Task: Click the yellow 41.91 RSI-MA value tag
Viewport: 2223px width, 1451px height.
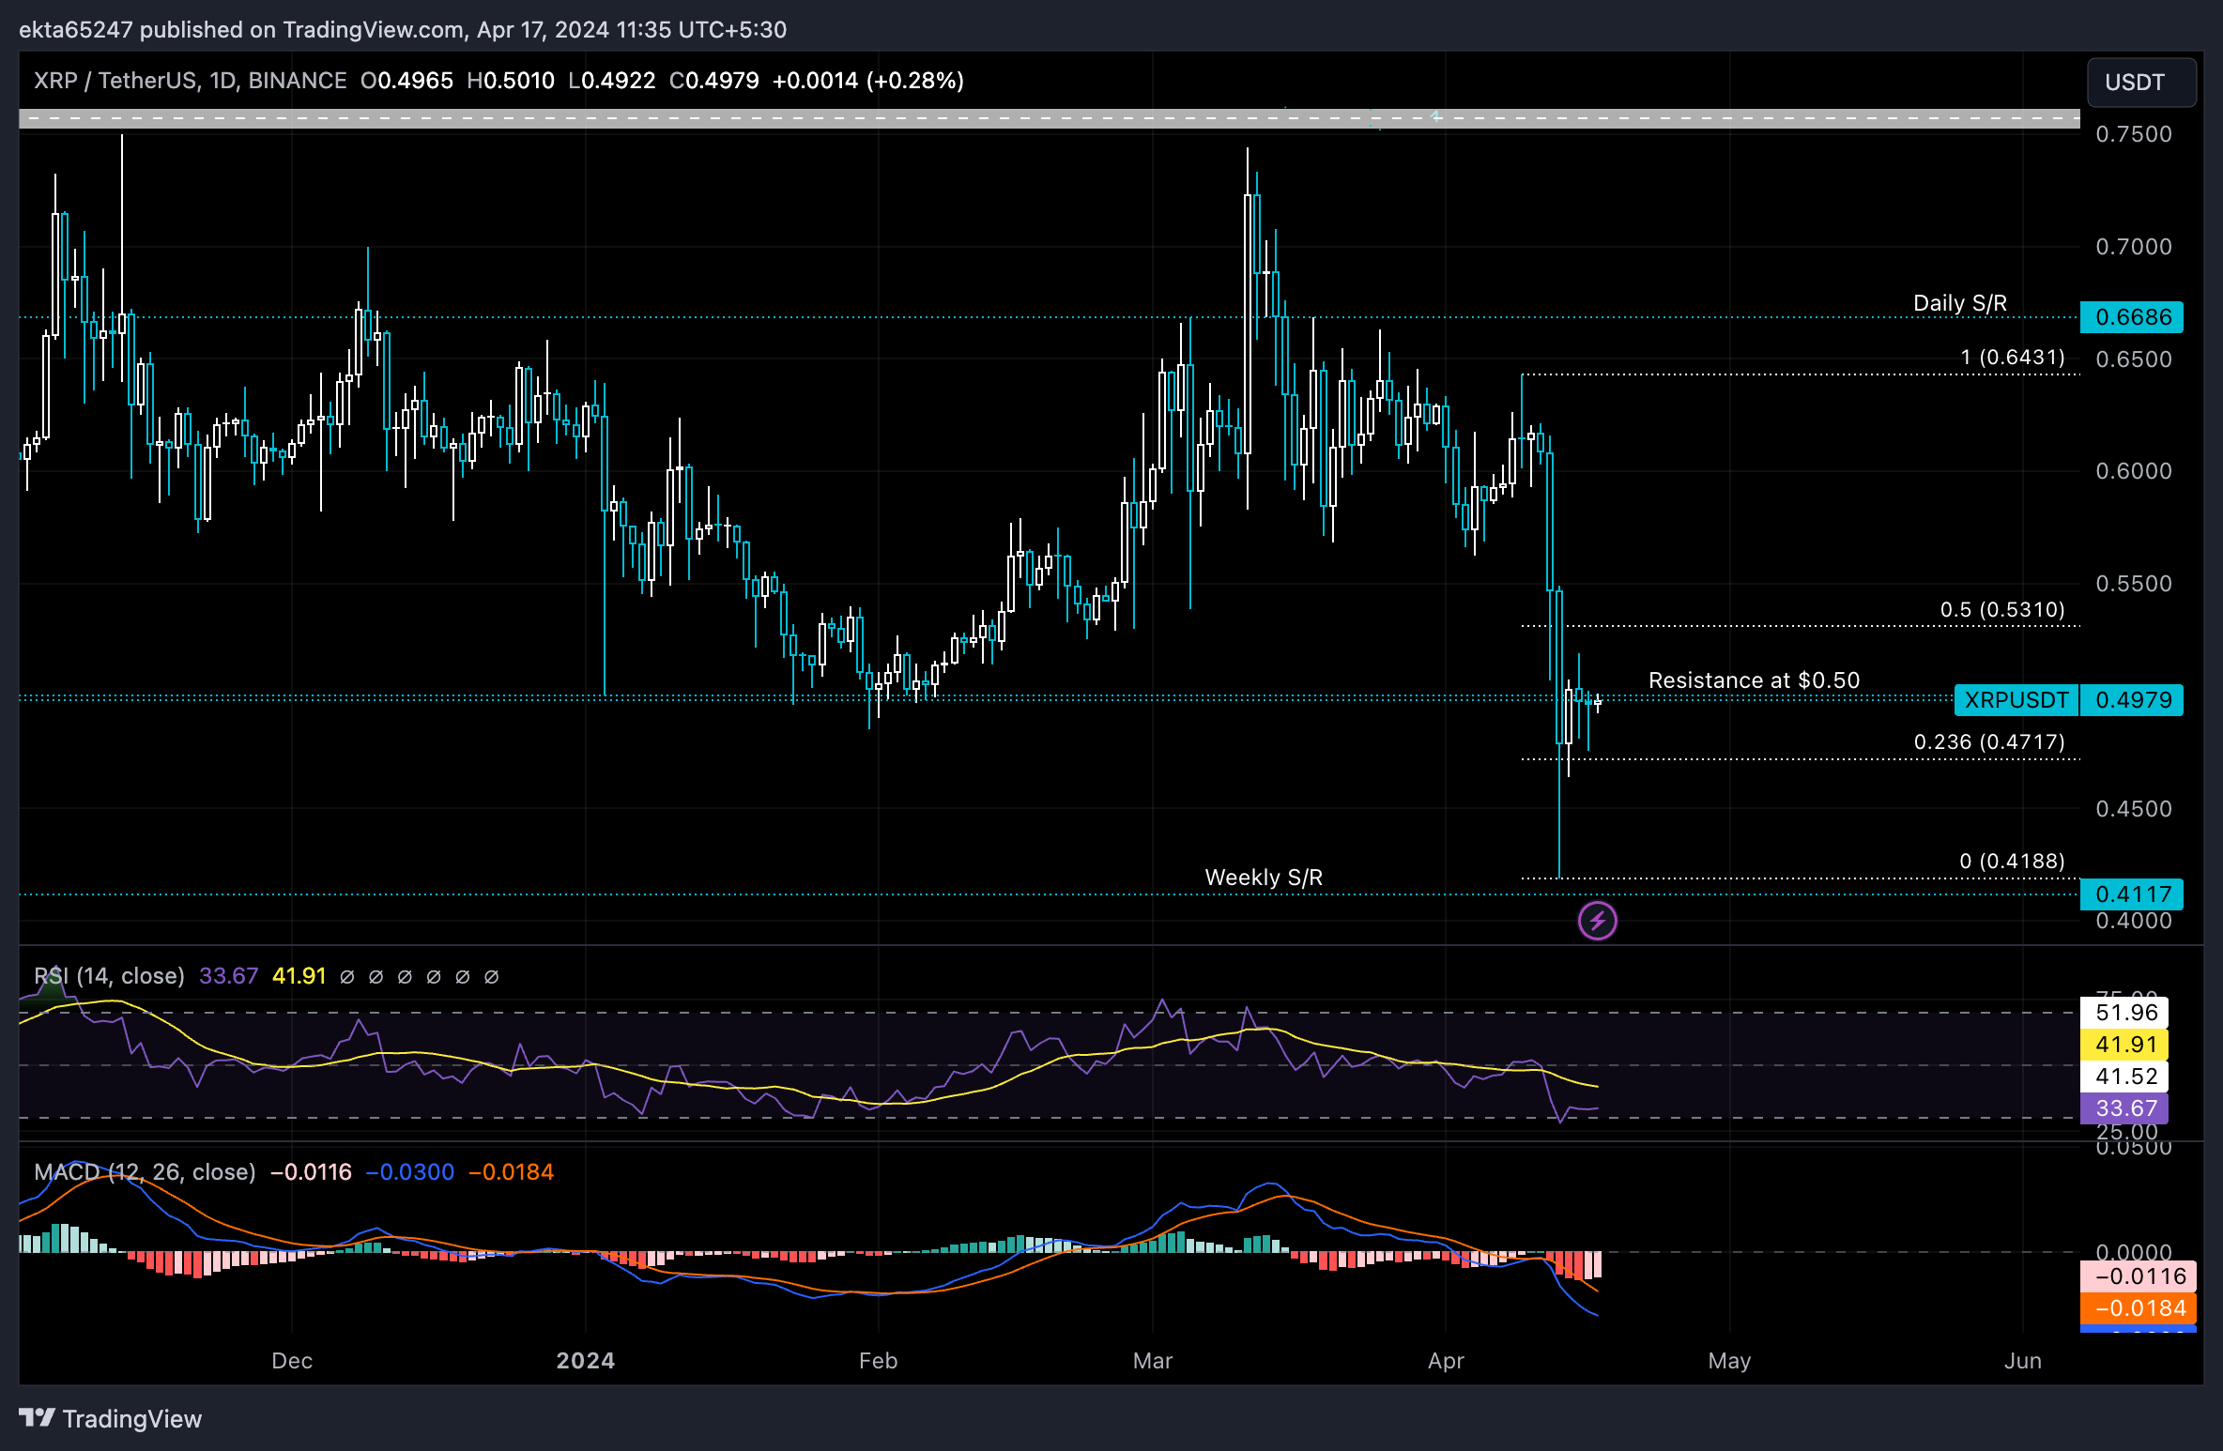Action: point(2124,1045)
